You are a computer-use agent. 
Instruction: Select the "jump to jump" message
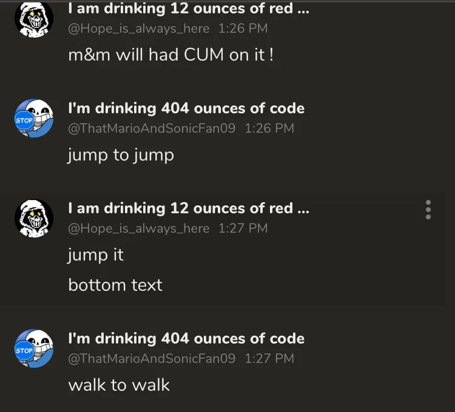[x=121, y=155]
